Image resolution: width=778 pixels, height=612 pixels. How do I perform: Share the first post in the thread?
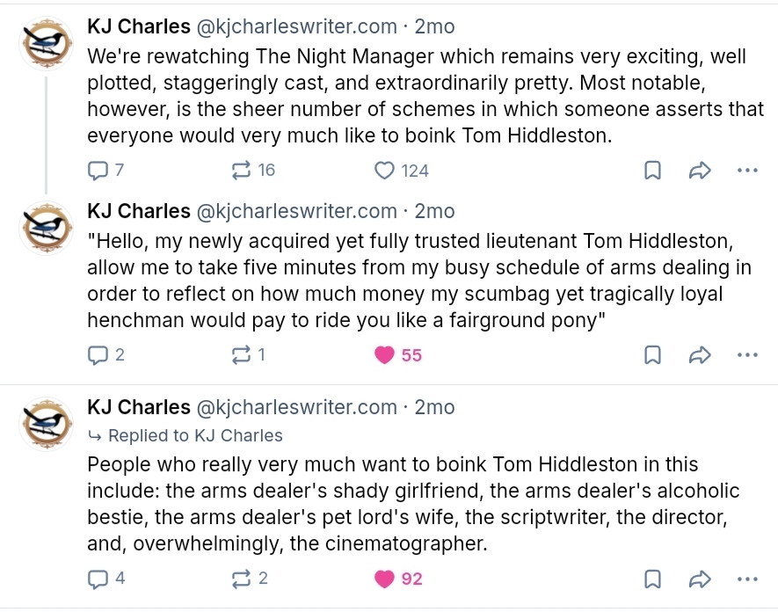[700, 171]
